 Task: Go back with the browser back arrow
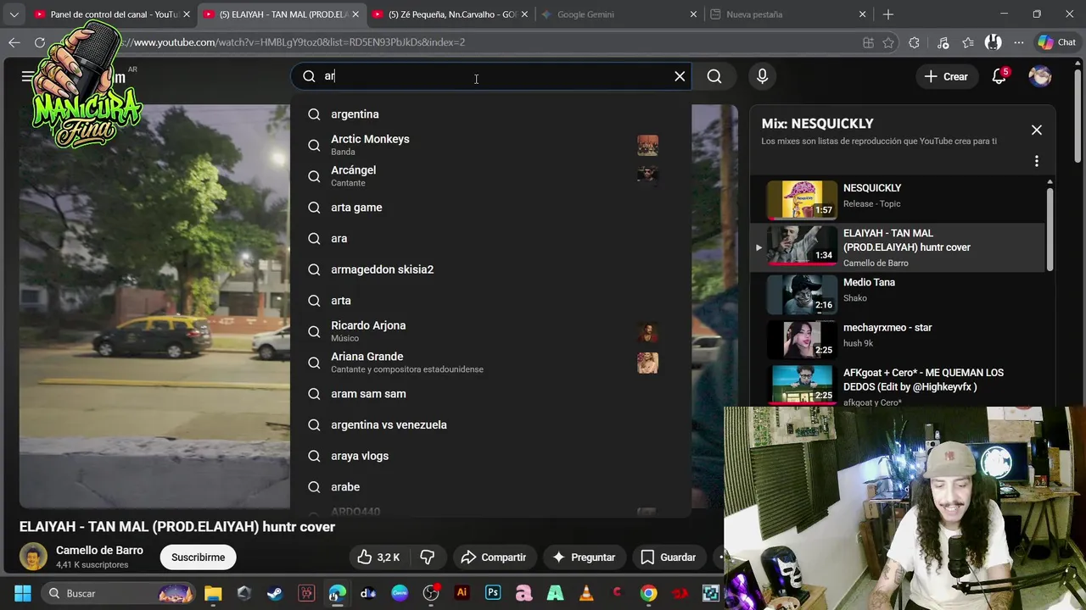14,42
